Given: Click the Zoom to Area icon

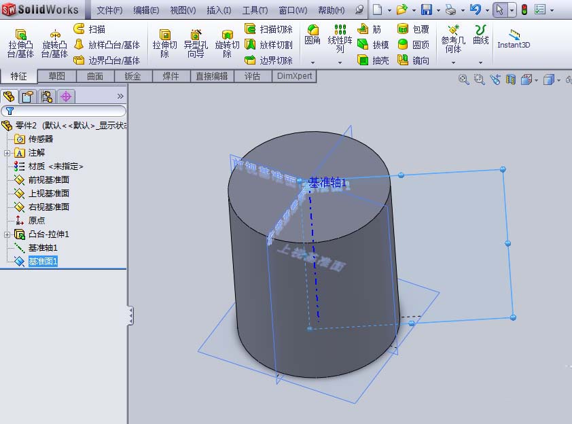Looking at the screenshot, I should [479, 79].
